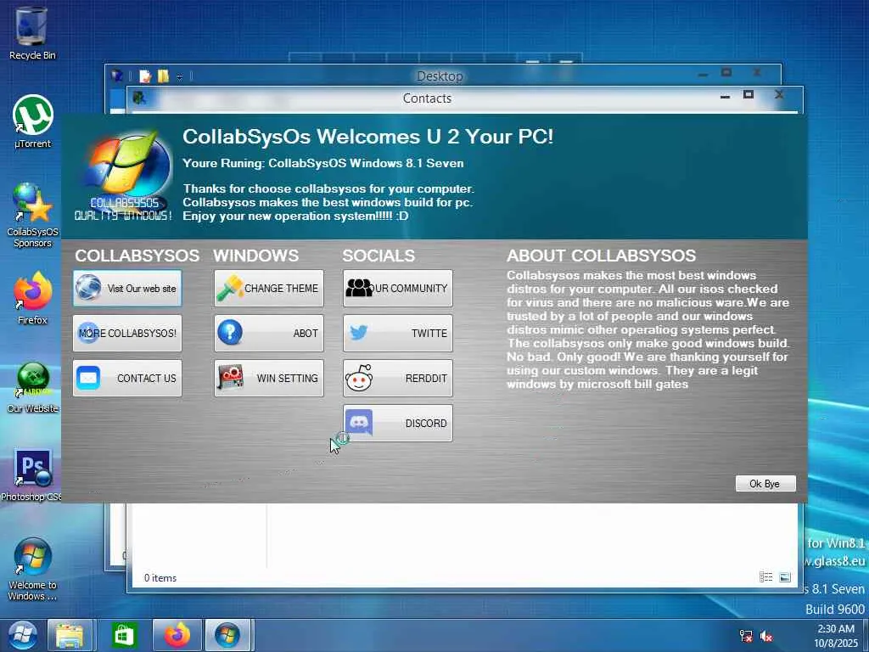Open CHANGE THEME option
The image size is (869, 652).
[269, 289]
